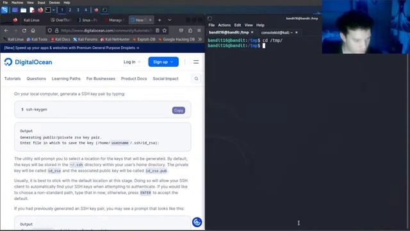Switch to the Manage browser tab
Image resolution: width=410 pixels, height=231 pixels.
point(115,20)
